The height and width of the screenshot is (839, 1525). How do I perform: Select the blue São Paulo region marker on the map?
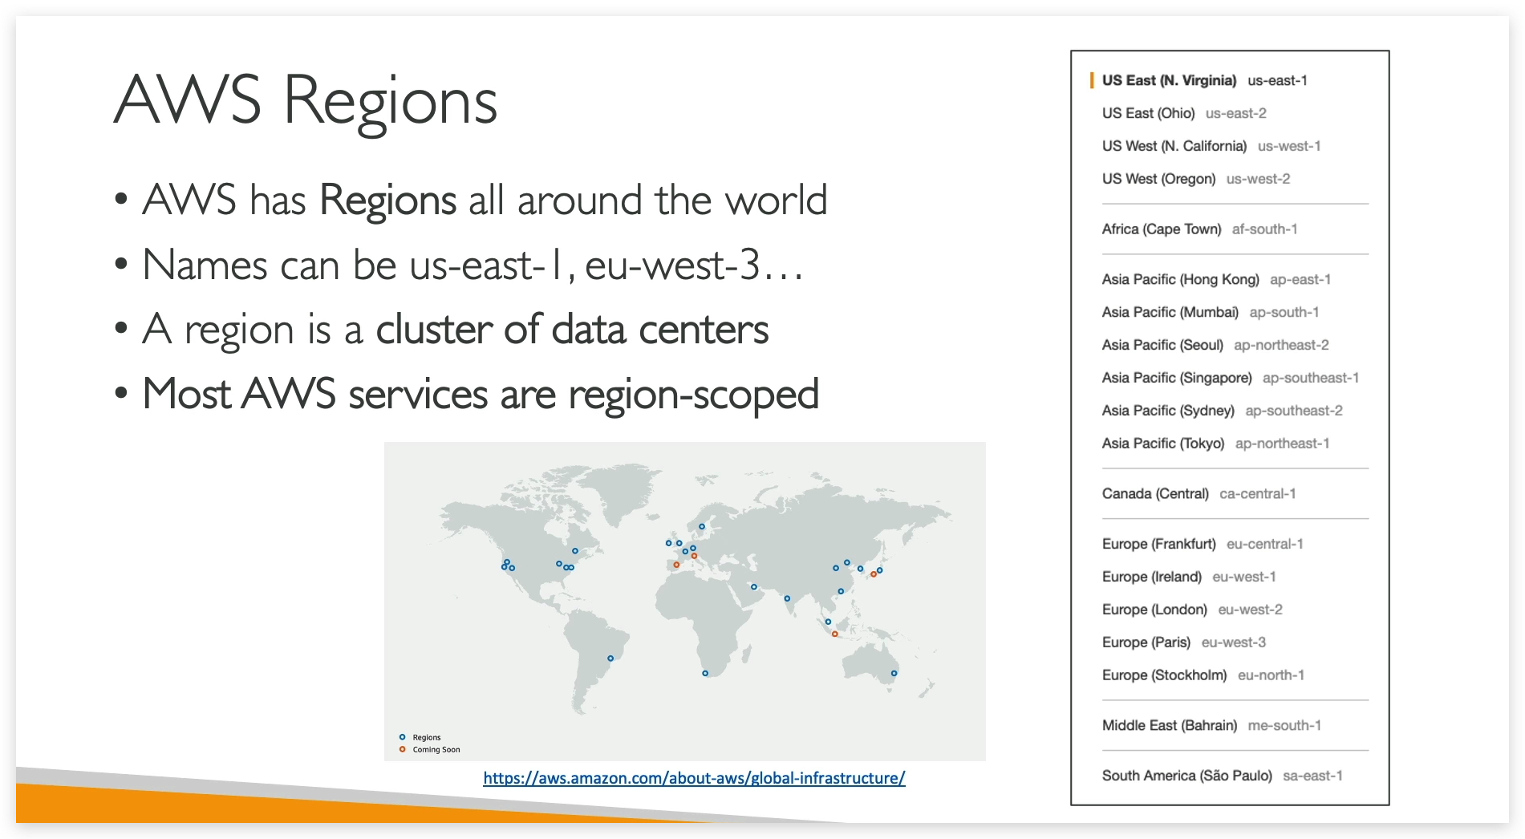[610, 659]
